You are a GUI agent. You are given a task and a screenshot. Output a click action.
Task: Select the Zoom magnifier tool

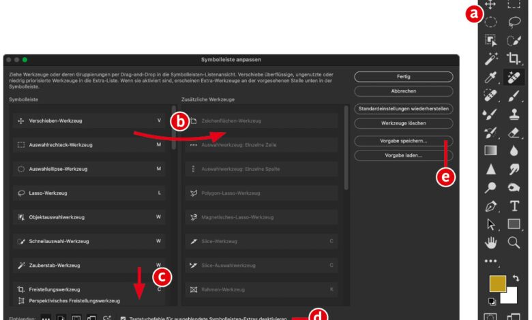tap(514, 242)
